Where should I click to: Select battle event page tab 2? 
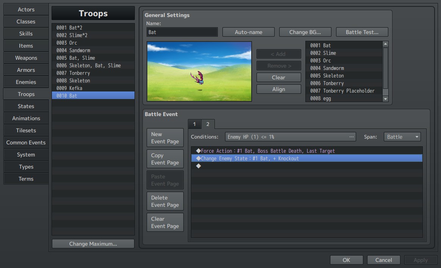tap(208, 124)
